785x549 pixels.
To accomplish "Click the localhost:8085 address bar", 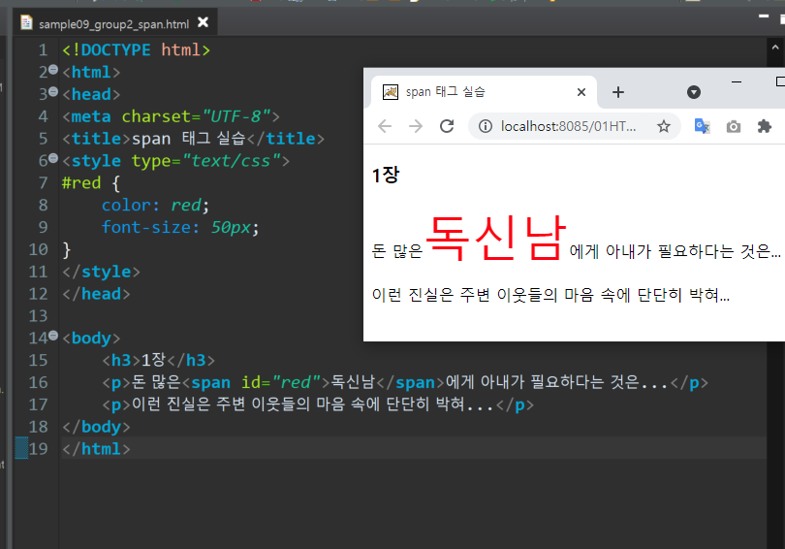I will (568, 126).
